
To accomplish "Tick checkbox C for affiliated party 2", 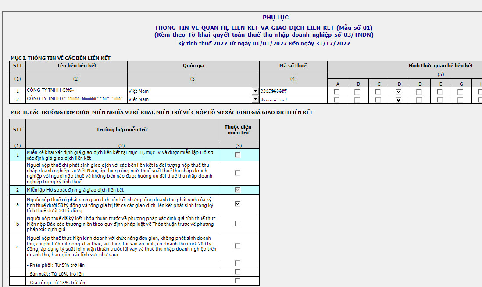I will click(378, 100).
